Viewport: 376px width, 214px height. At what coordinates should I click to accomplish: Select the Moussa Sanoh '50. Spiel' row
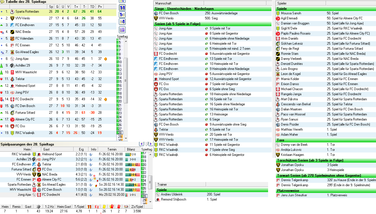[326, 13]
